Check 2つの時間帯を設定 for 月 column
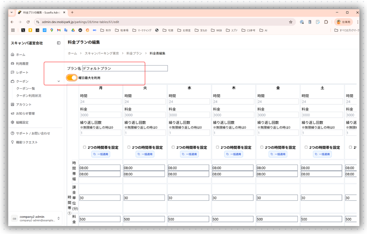367x234 pixels. [85, 147]
